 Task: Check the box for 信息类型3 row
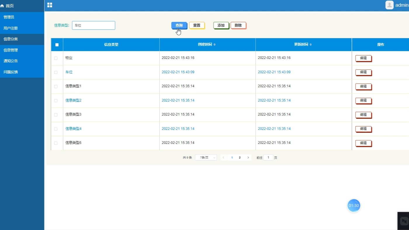(56, 115)
